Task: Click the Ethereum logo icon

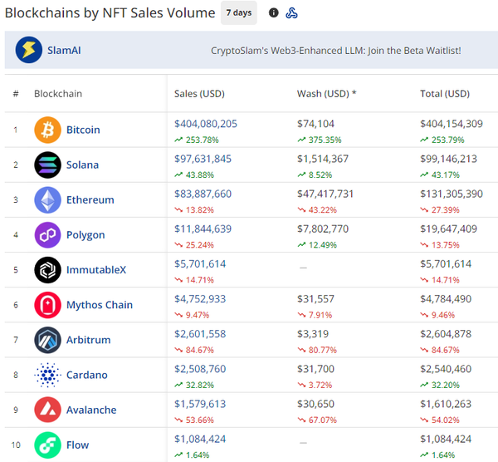Action: (47, 200)
